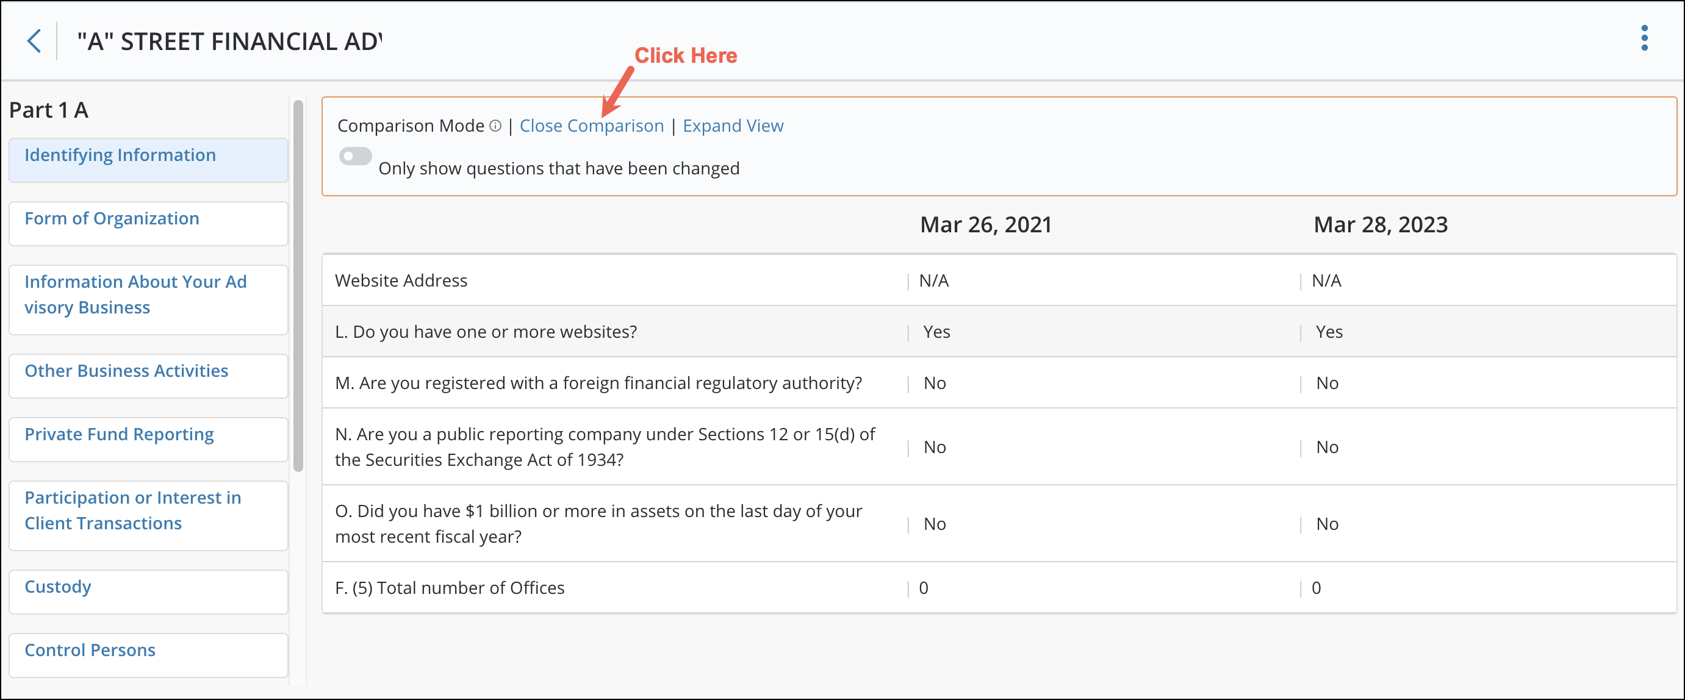Screen dimensions: 1685x700
Task: Select Identifying Information section
Action: click(x=120, y=155)
